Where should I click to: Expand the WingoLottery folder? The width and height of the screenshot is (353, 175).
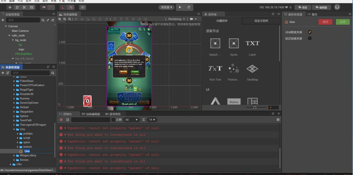point(14,155)
